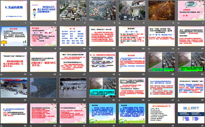Select slide 26 thumbnail
The height and width of the screenshot is (127, 205).
[x=132, y=87]
